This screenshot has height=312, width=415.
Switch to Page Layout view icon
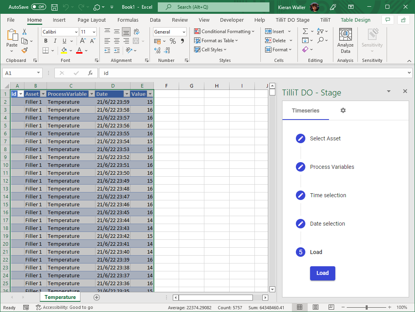click(316, 307)
